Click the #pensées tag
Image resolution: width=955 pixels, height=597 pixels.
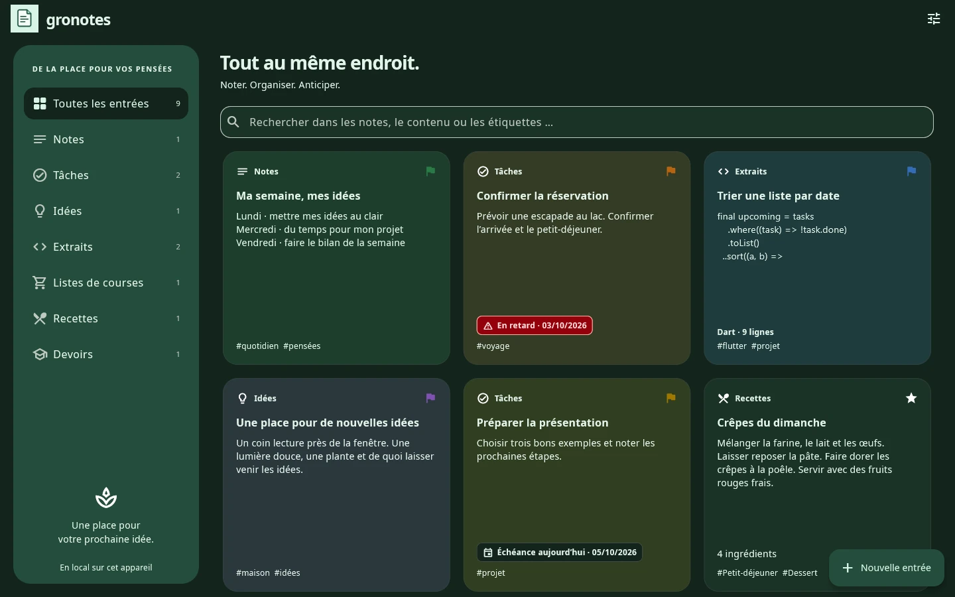coord(302,346)
